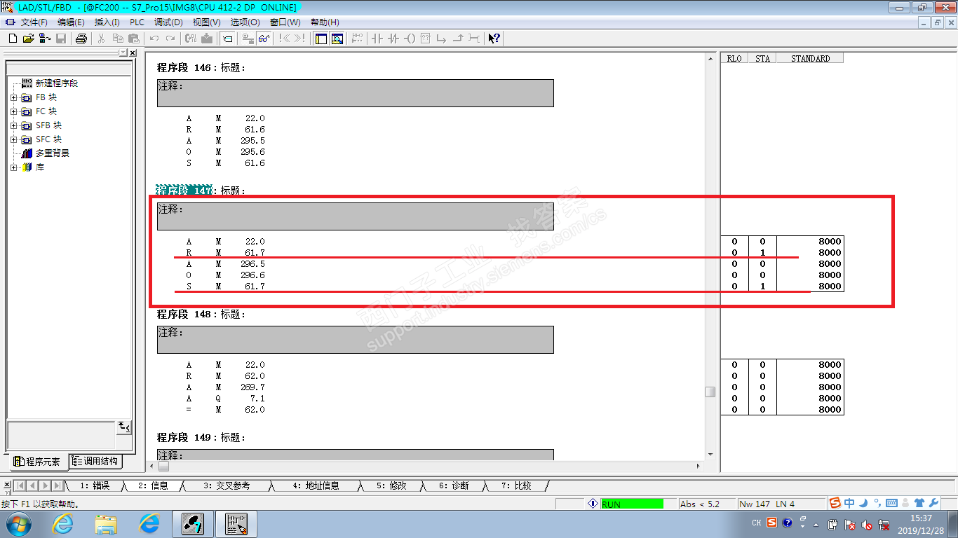Click the context help pointer icon
The height and width of the screenshot is (538, 958).
[x=494, y=39]
